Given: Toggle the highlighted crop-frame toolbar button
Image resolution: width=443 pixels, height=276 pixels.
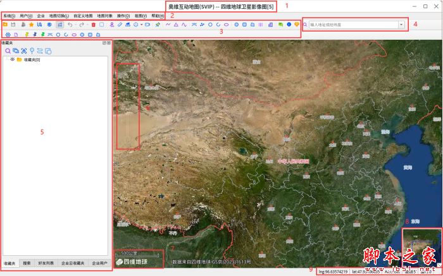Looking at the screenshot, I should tap(59, 25).
